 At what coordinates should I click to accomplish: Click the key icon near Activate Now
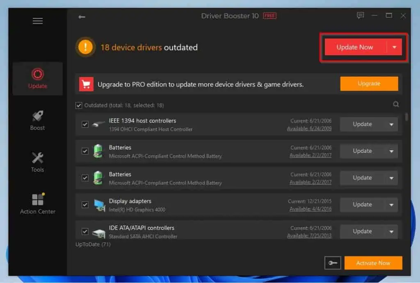[333, 263]
